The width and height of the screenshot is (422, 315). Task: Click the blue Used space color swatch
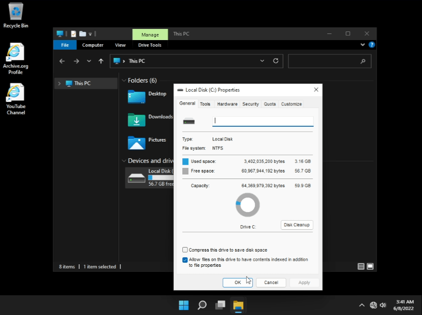[x=185, y=161]
